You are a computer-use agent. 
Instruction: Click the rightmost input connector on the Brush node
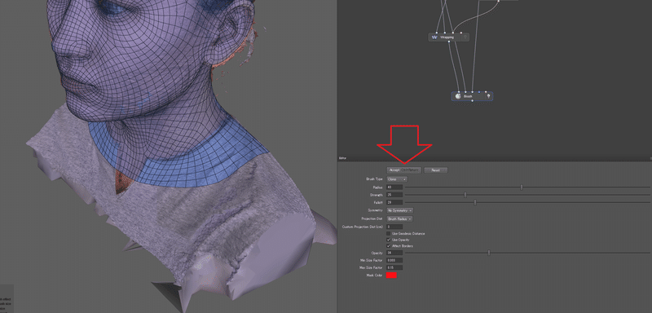coord(486,92)
